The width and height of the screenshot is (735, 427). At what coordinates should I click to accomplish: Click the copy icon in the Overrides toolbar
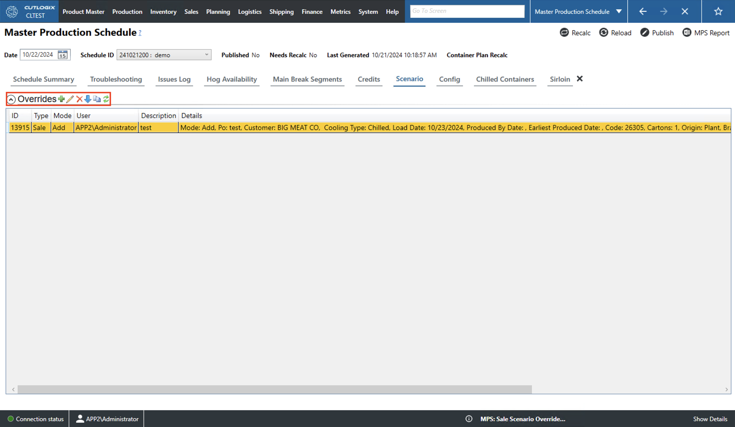(97, 99)
